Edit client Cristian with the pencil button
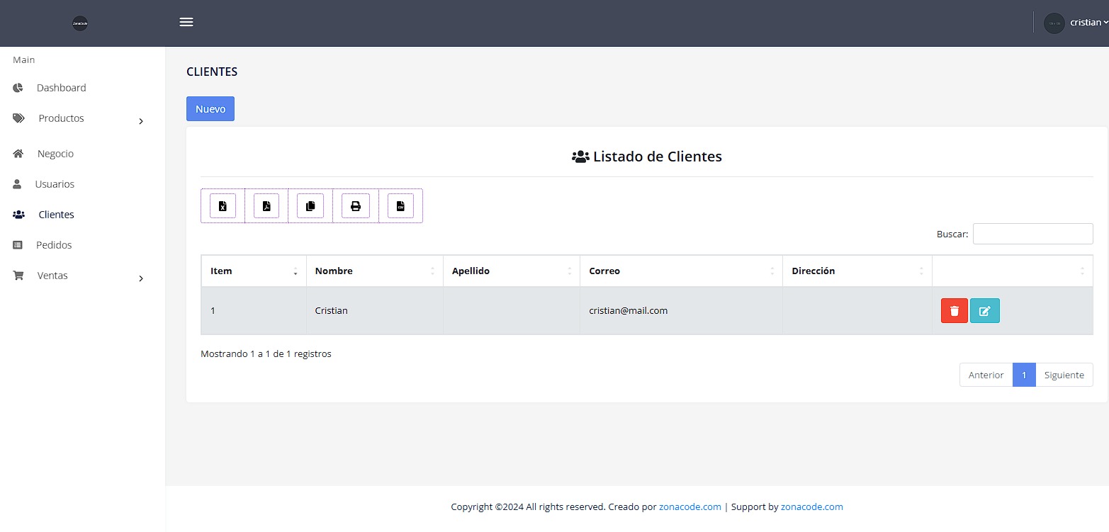This screenshot has width=1109, height=532. 985,311
